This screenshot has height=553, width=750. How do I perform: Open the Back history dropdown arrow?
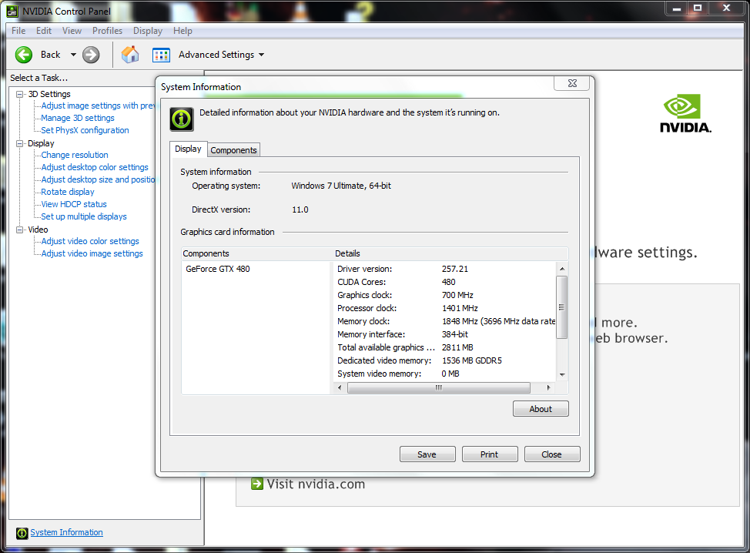pyautogui.click(x=73, y=55)
